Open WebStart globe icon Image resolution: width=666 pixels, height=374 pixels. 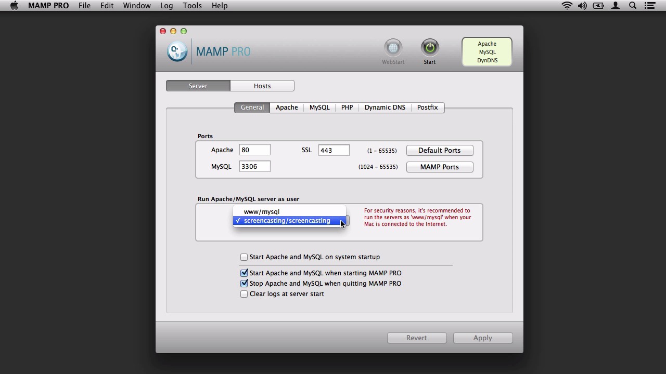click(393, 48)
